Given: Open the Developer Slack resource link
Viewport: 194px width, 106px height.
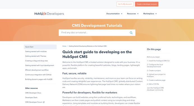Looking at the screenshot, I should [31, 98].
